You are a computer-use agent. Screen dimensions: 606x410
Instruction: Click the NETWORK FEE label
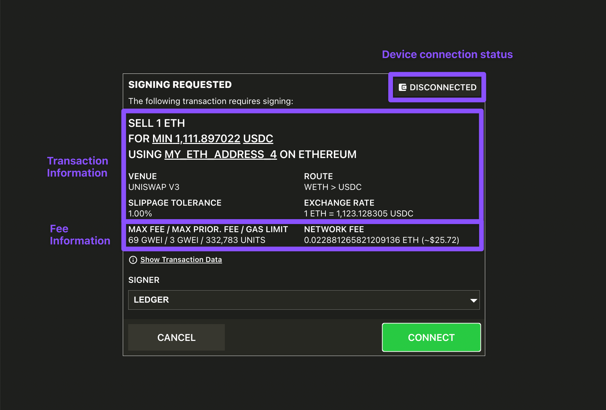click(334, 229)
